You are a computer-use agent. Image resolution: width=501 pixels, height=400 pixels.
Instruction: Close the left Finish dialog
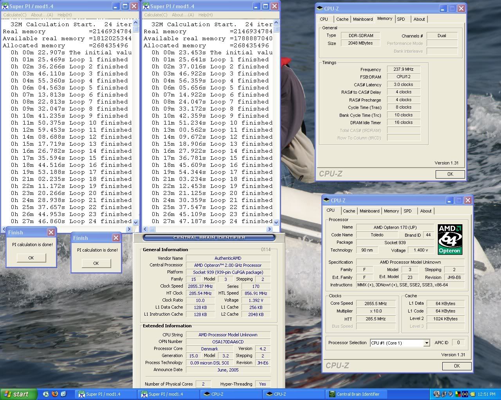(x=51, y=232)
